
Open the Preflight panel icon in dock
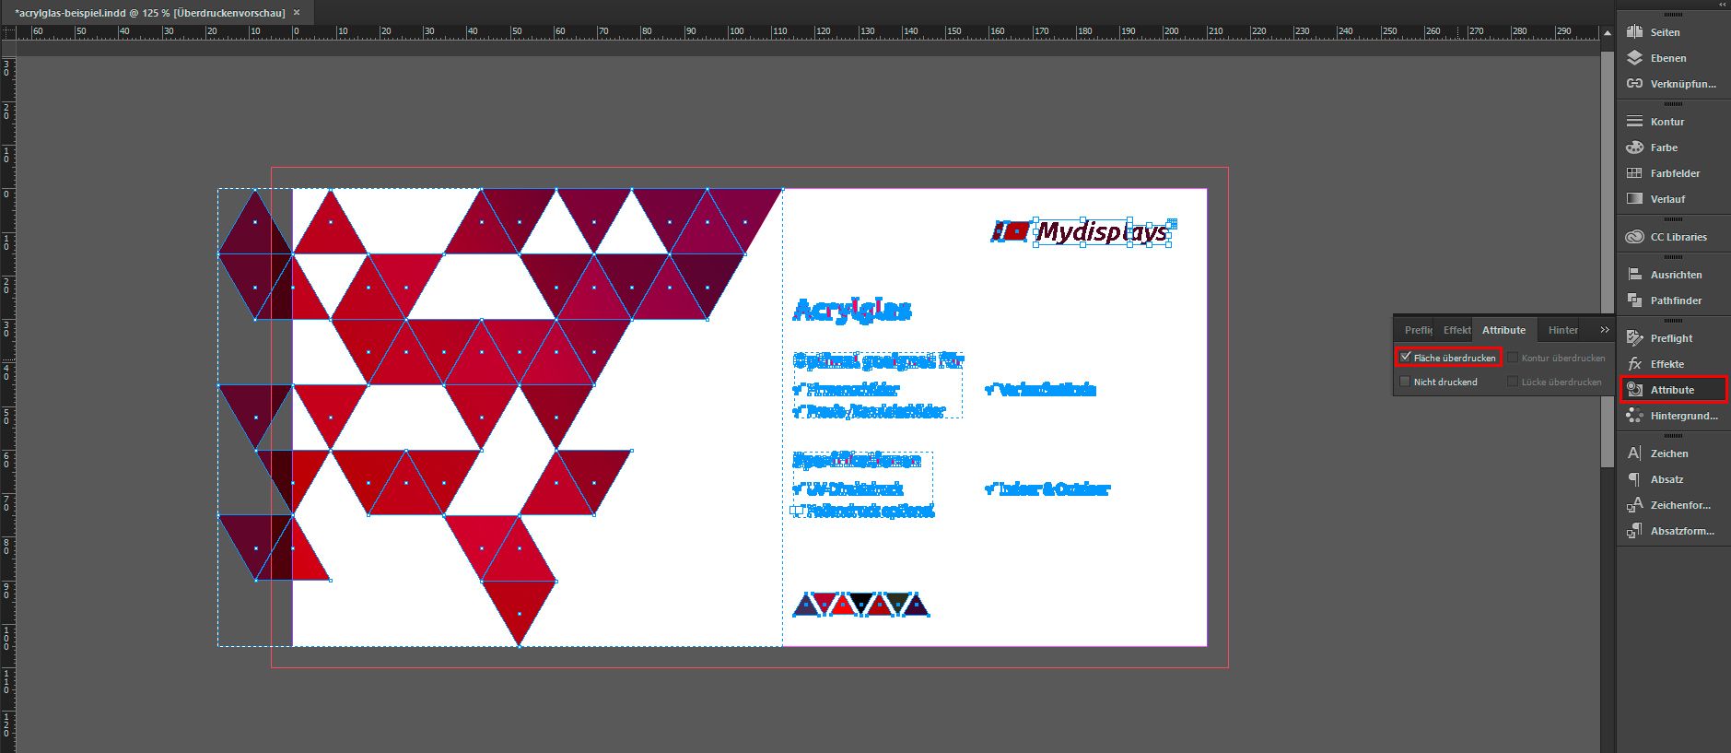pyautogui.click(x=1634, y=337)
